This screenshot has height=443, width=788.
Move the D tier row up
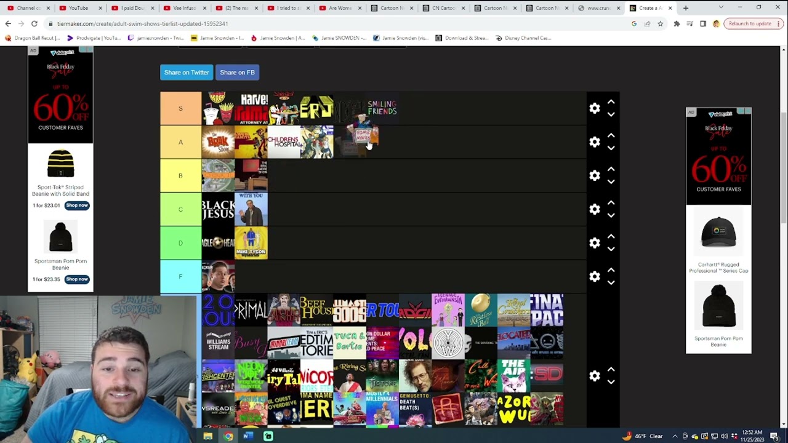611,237
